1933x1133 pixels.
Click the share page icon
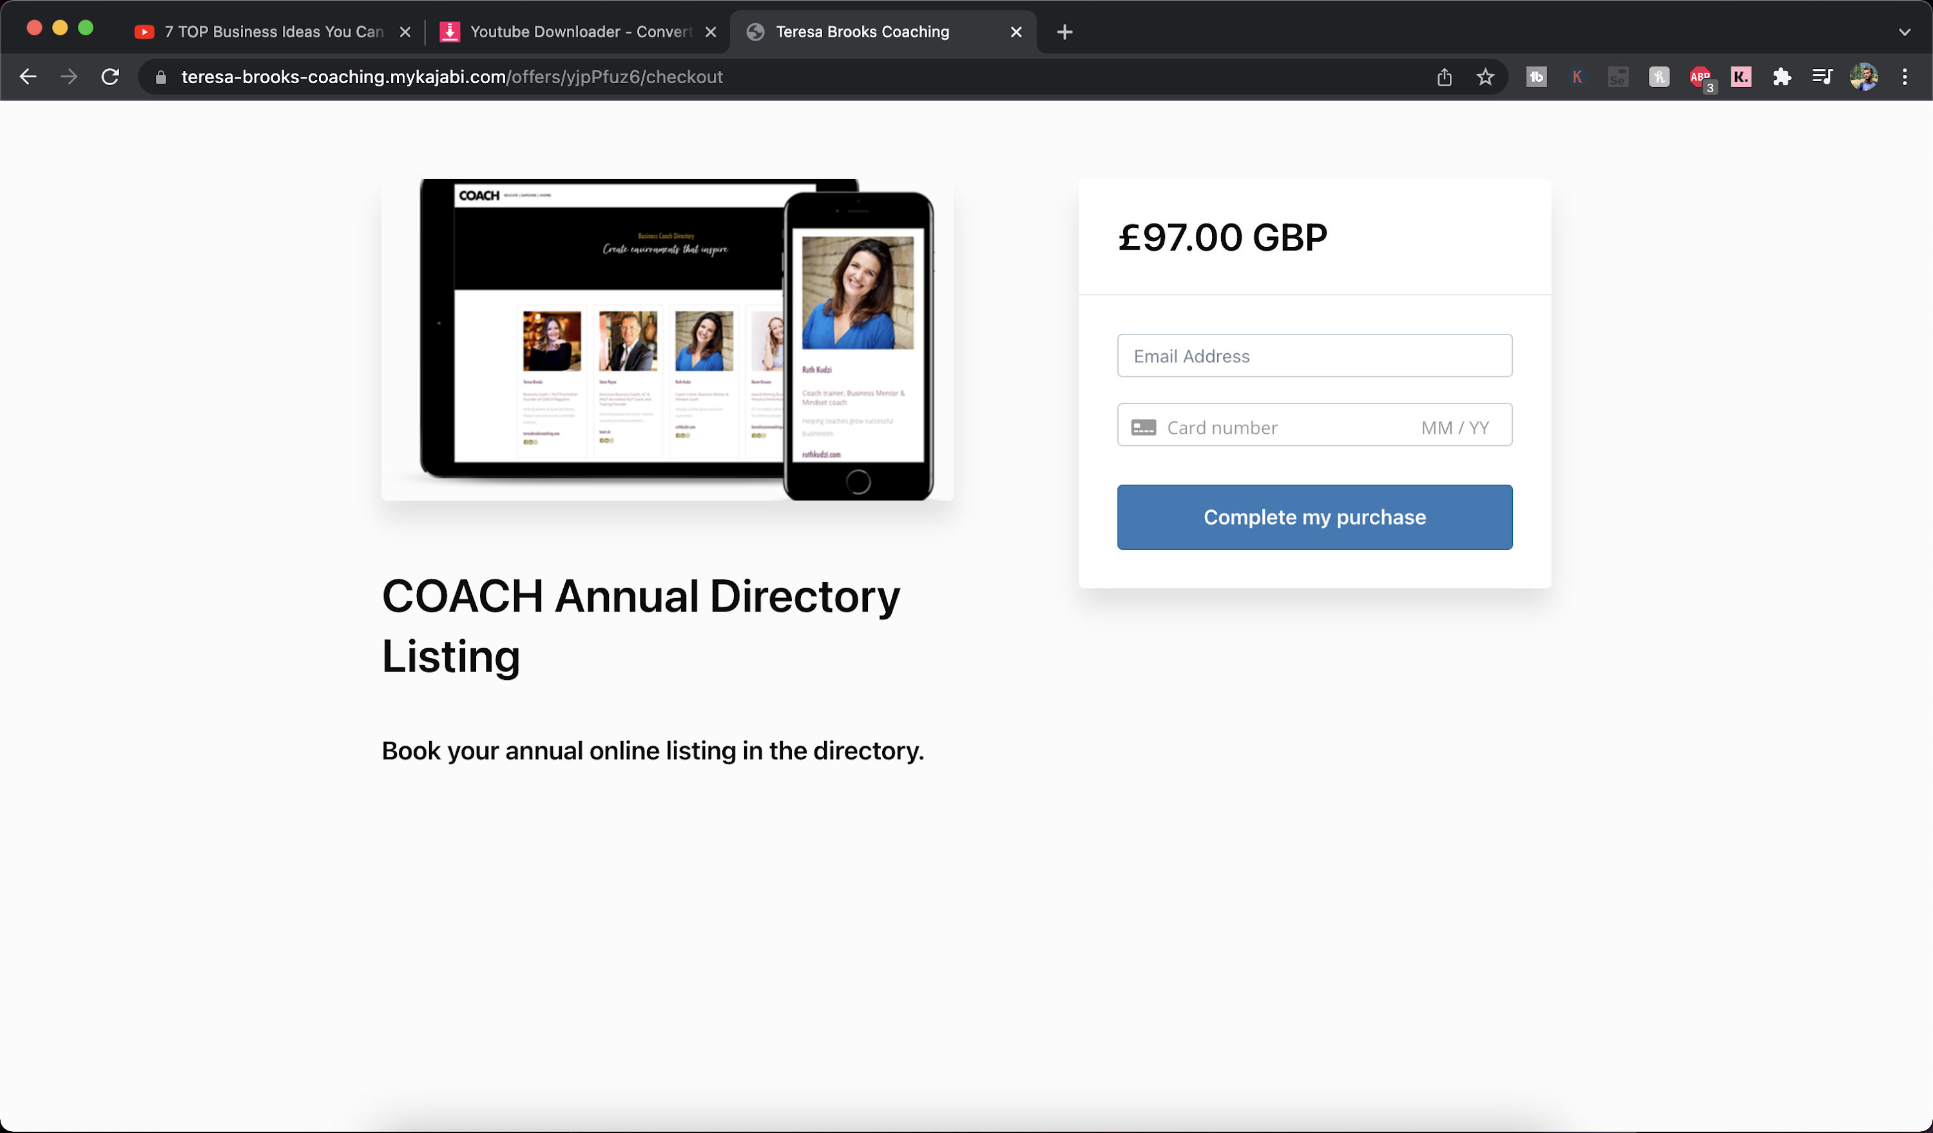pyautogui.click(x=1445, y=77)
